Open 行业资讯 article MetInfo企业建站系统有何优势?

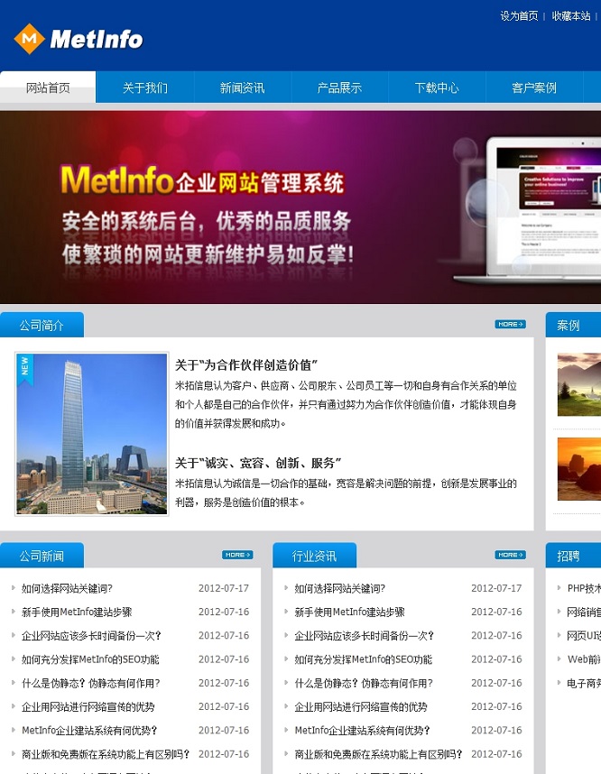point(363,730)
